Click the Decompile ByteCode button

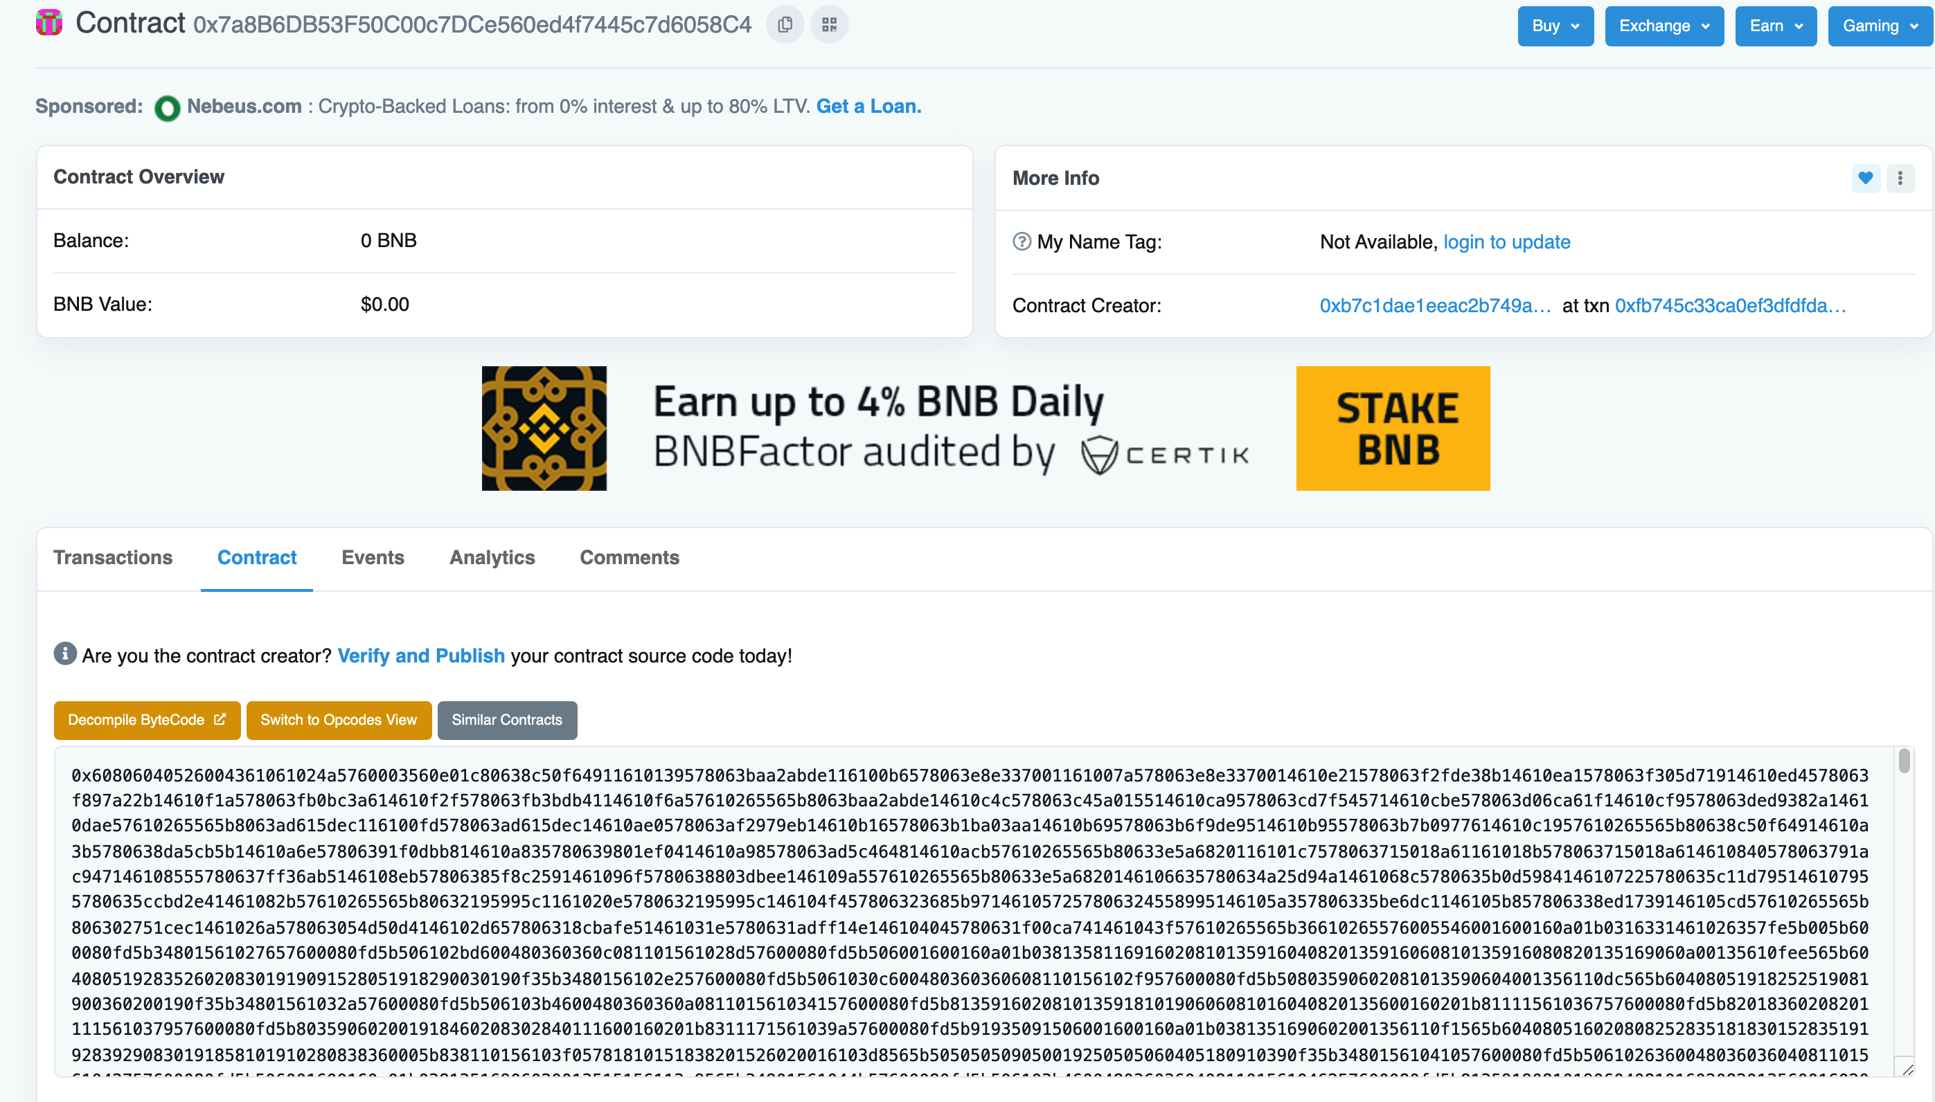point(146,720)
